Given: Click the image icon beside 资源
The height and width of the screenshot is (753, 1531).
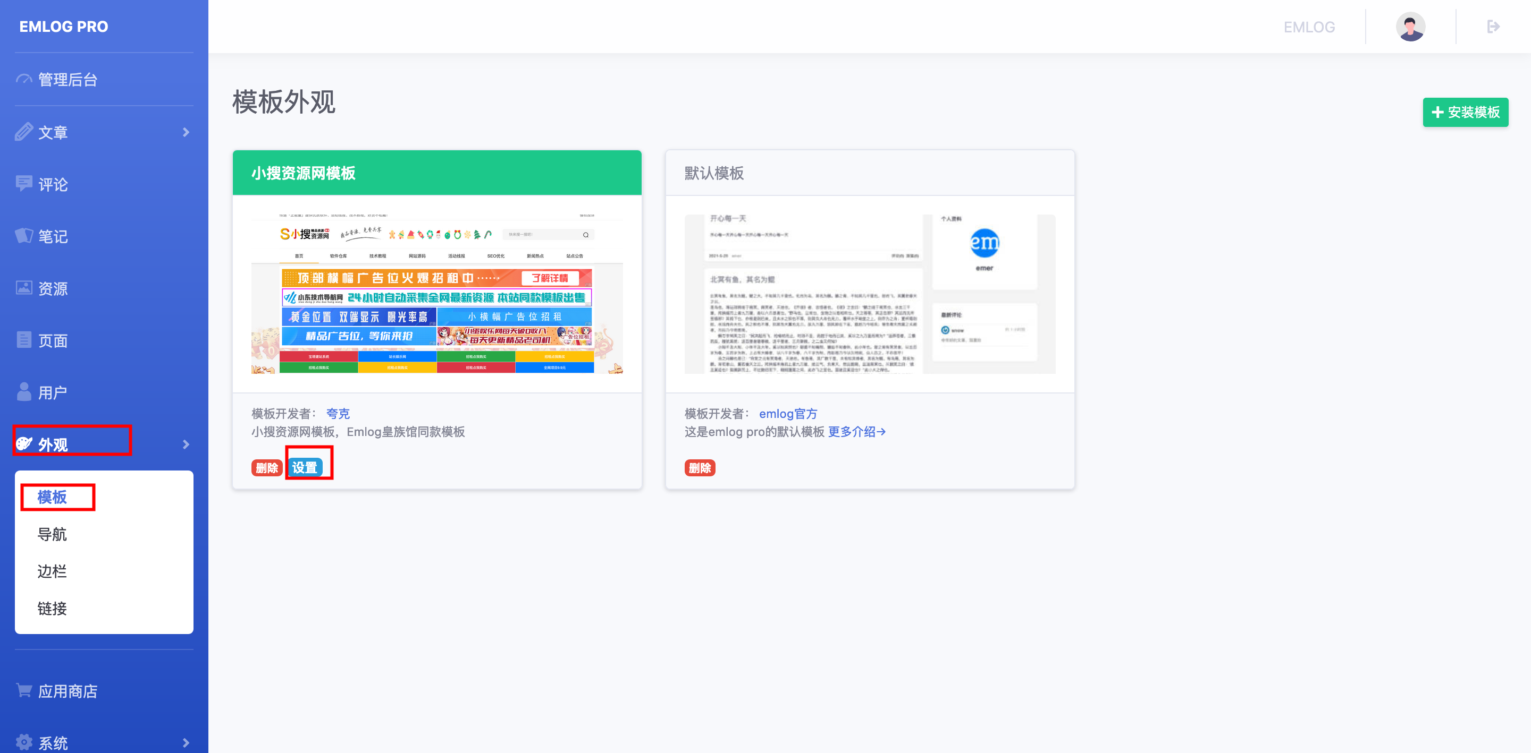Looking at the screenshot, I should point(24,288).
